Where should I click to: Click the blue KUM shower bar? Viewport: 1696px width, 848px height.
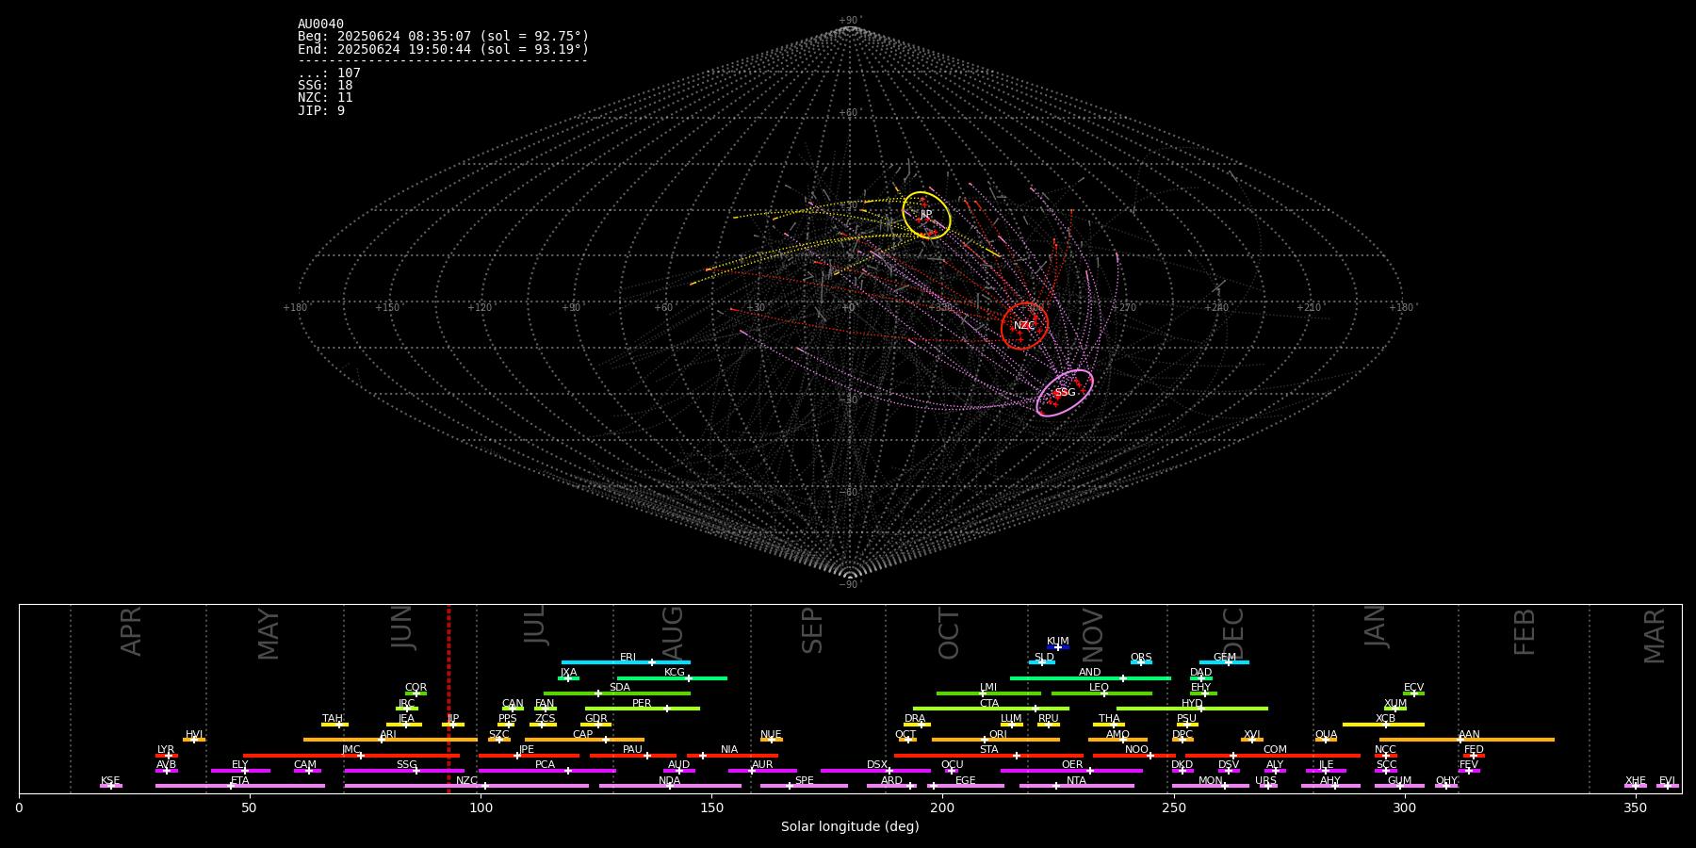pyautogui.click(x=1058, y=647)
